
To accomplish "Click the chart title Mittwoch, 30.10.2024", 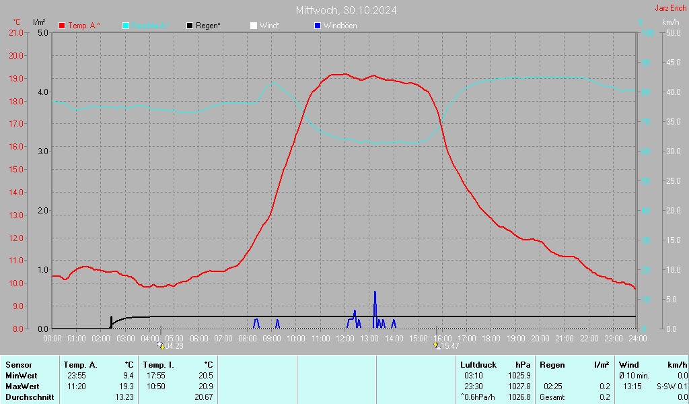I will pos(346,10).
